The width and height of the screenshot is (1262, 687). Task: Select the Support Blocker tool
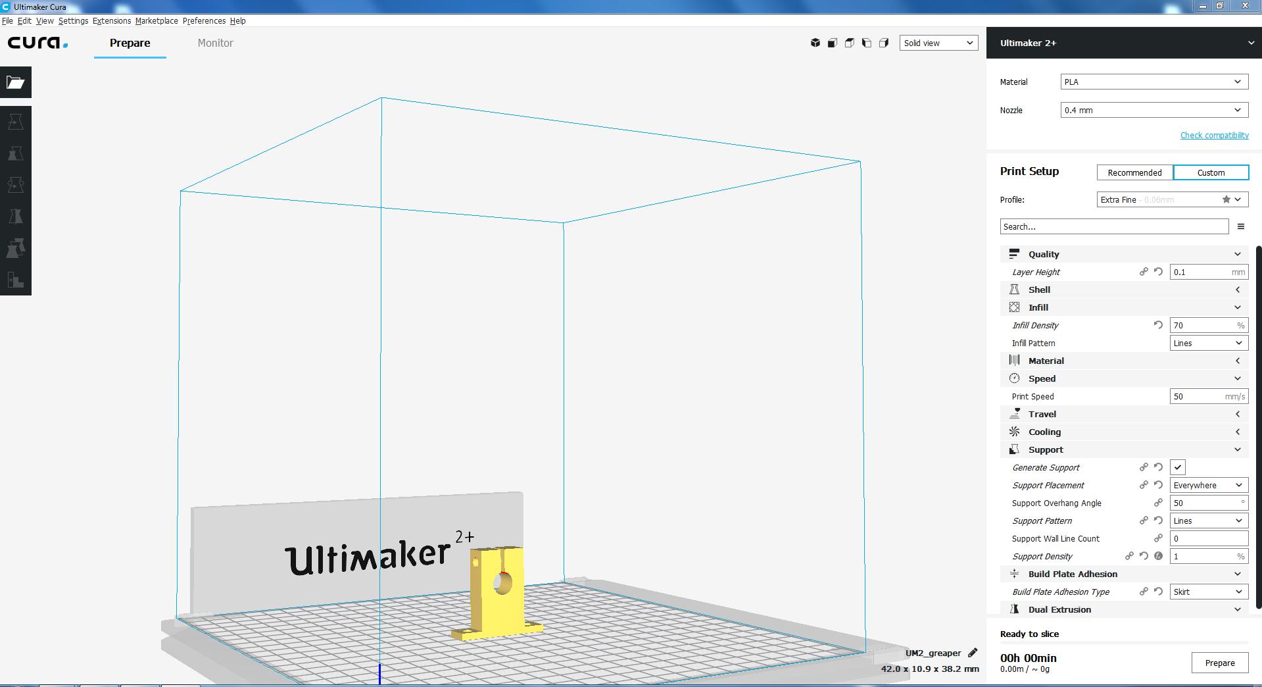coord(16,280)
